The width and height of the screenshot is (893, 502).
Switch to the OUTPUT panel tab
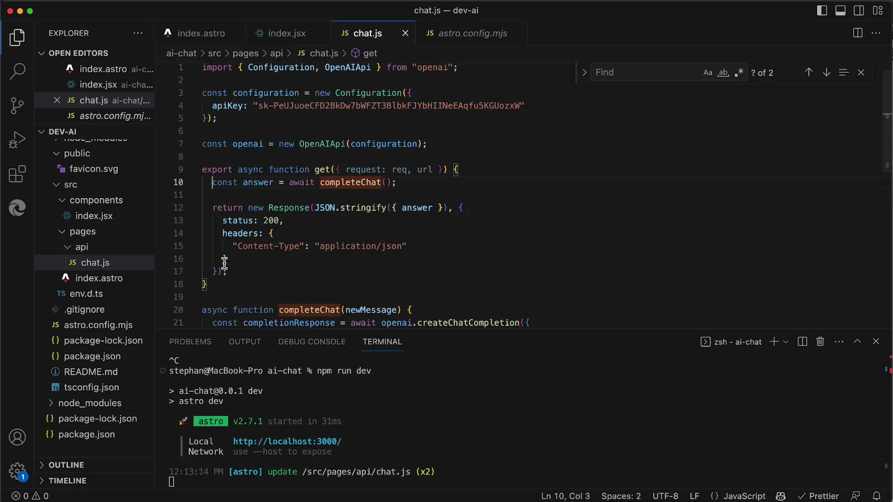[245, 342]
